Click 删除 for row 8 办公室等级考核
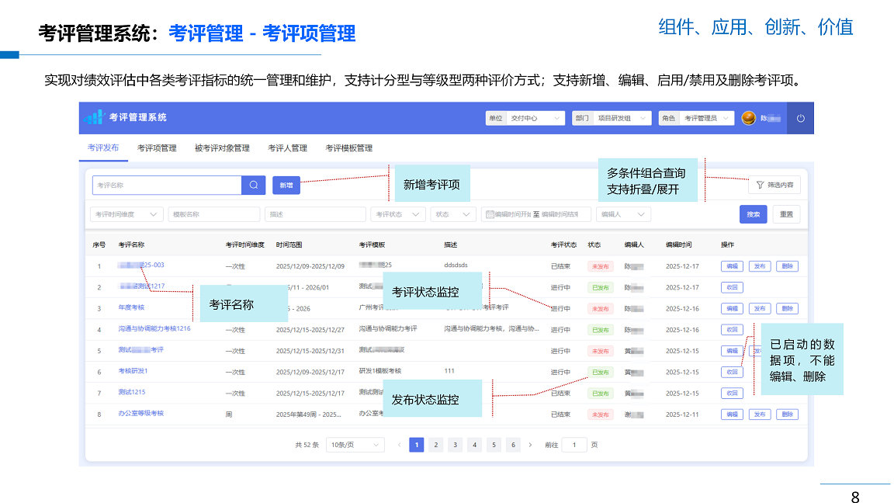This screenshot has width=894, height=503. [x=786, y=415]
